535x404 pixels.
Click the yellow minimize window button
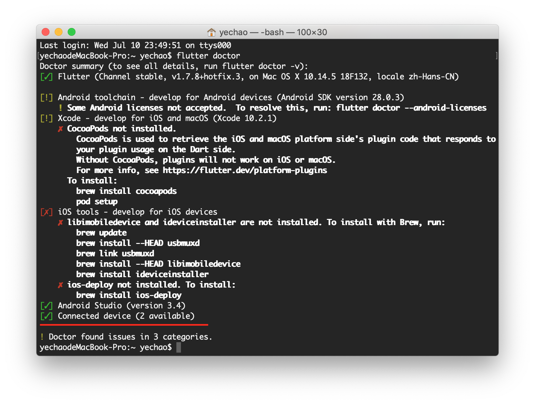pos(59,32)
